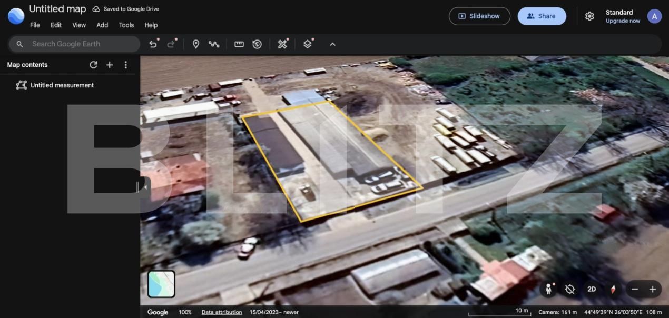Open the View menu
The width and height of the screenshot is (669, 318).
[79, 25]
